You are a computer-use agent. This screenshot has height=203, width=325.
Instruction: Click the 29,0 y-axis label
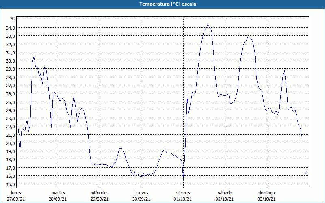click(x=11, y=69)
